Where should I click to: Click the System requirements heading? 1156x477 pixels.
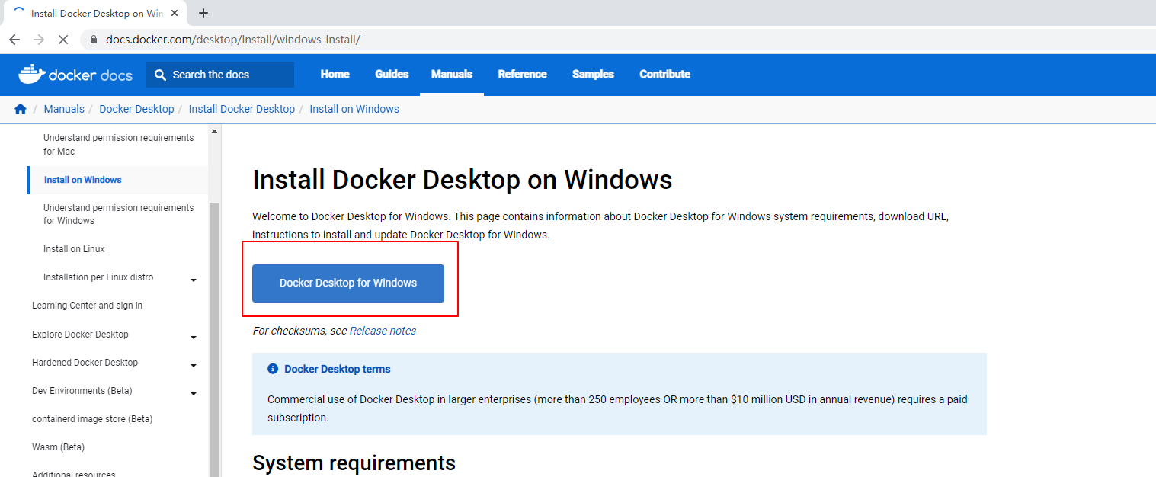point(354,463)
